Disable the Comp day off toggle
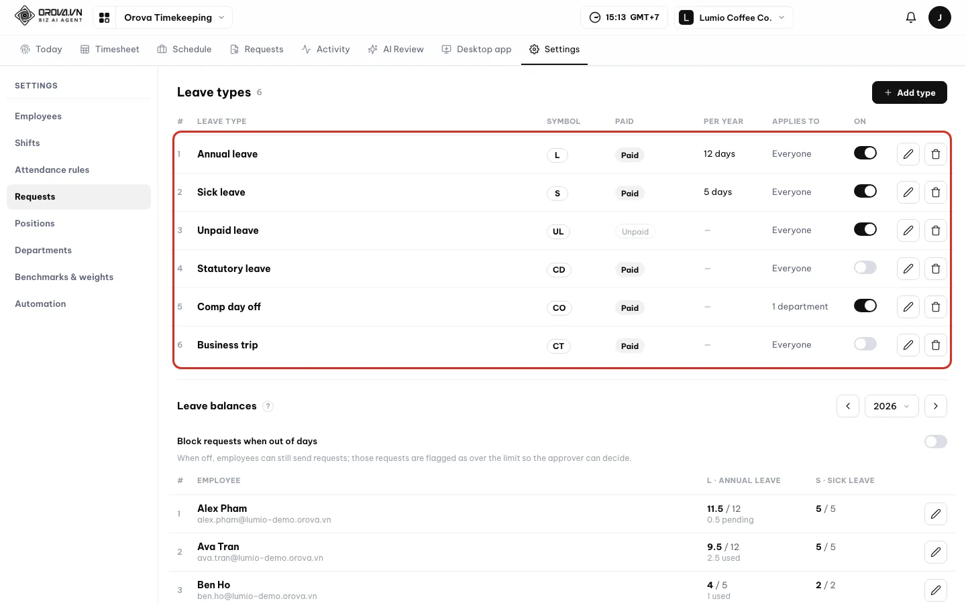Screen dimensions: 966x603 click(x=865, y=306)
